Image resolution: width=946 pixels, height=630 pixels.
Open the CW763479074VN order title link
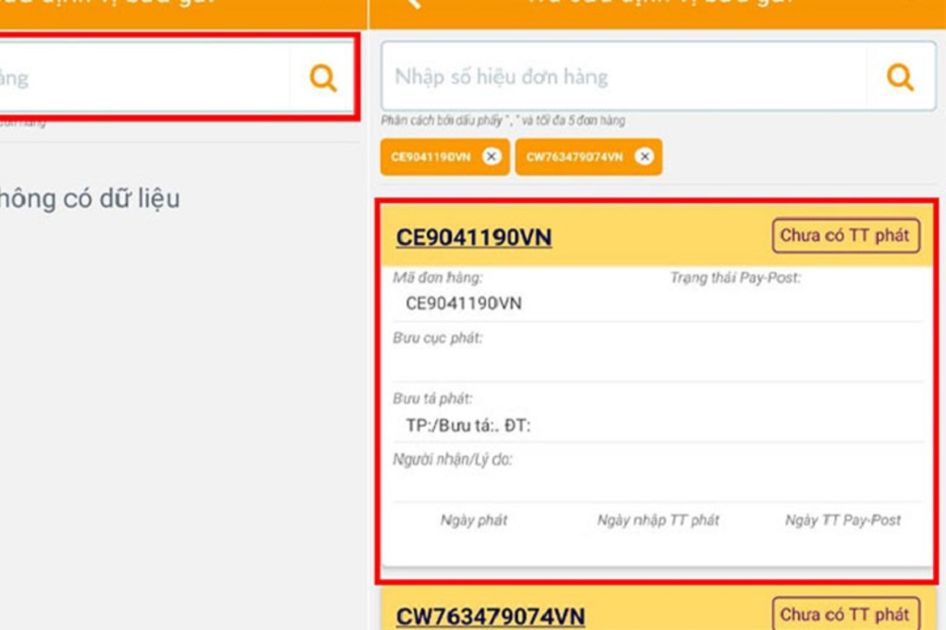[x=490, y=616]
